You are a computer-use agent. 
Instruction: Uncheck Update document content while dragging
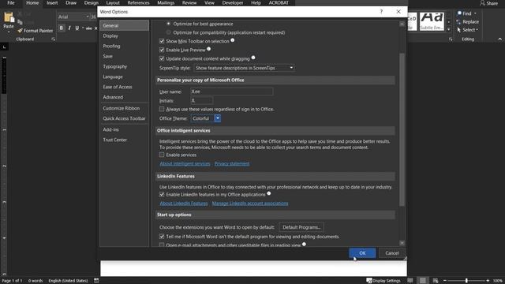162,58
